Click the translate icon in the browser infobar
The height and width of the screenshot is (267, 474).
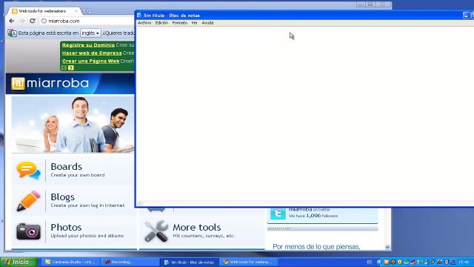[x=12, y=33]
